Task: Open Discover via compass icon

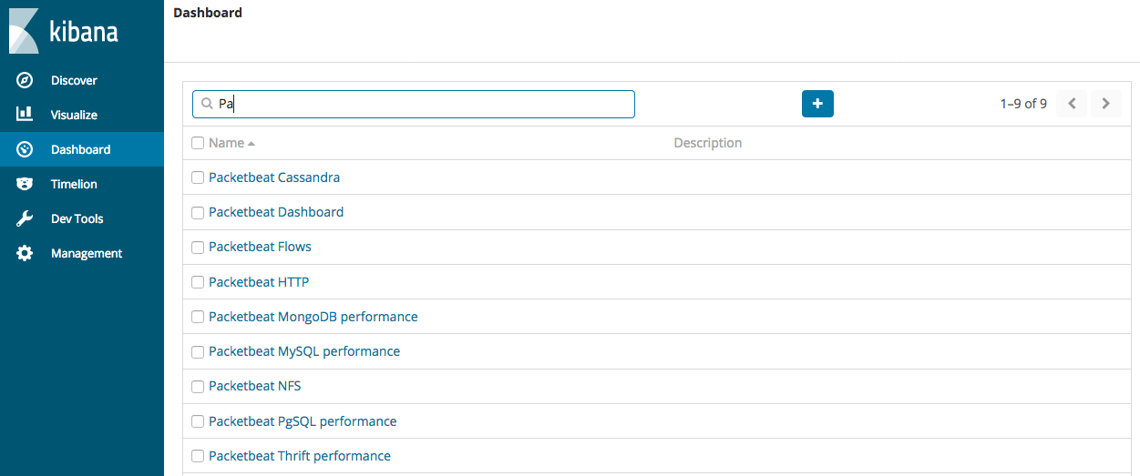Action: pos(26,80)
